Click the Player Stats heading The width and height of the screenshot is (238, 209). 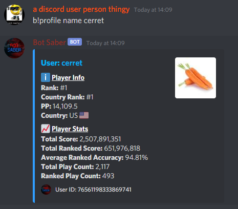(x=70, y=129)
